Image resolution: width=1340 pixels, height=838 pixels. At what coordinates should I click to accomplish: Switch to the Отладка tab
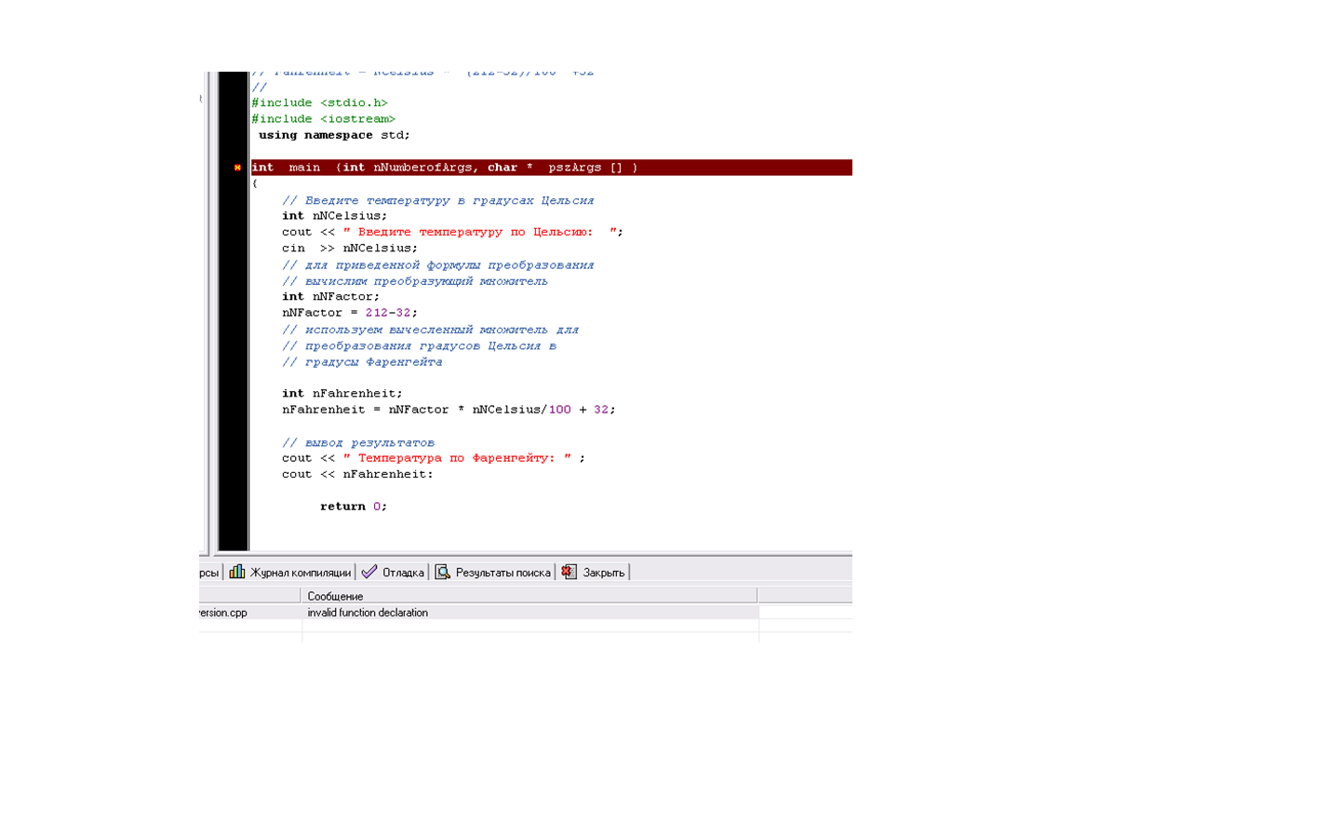click(393, 572)
